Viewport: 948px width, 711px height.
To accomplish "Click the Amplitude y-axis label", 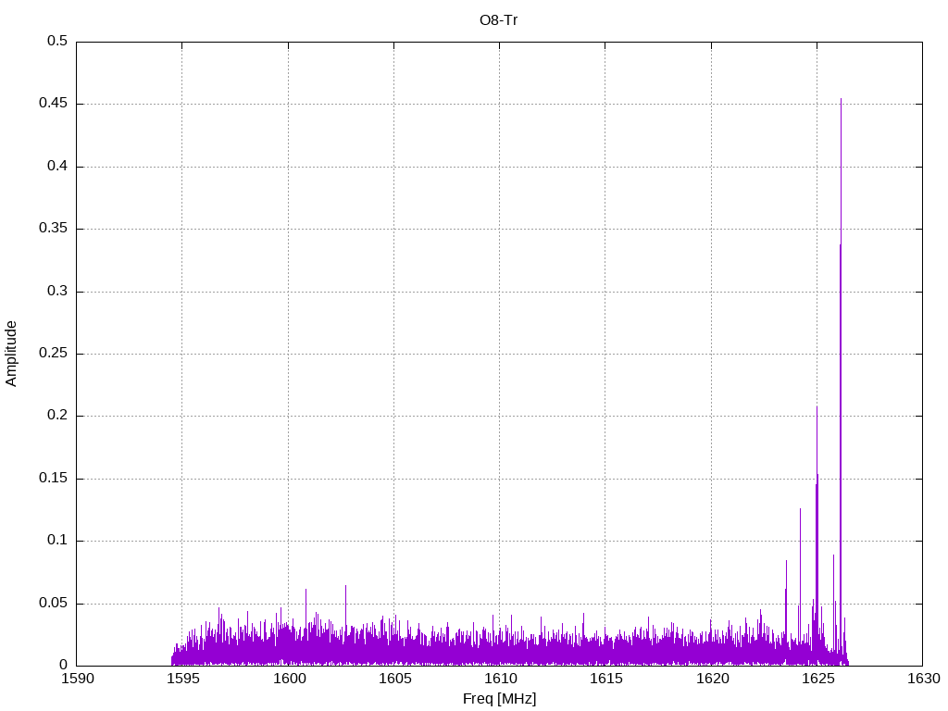I will pos(12,354).
